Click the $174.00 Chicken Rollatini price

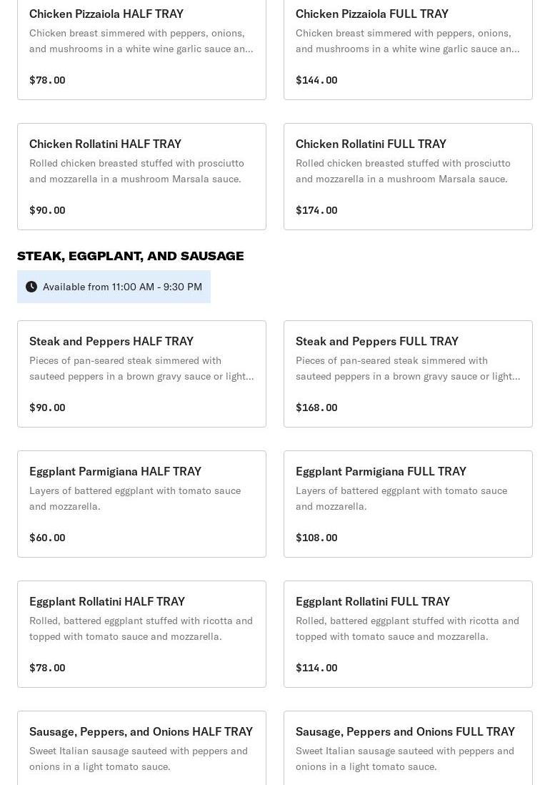pyautogui.click(x=316, y=210)
